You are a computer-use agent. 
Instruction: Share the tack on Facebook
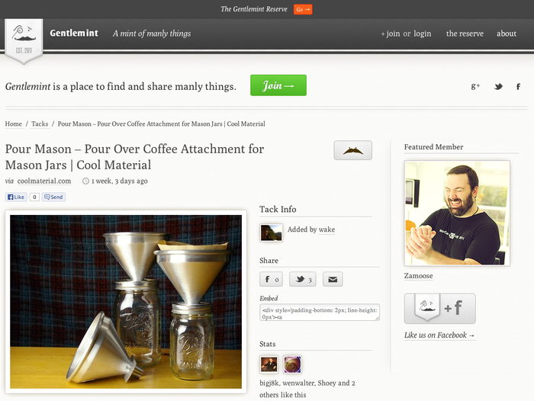[271, 279]
